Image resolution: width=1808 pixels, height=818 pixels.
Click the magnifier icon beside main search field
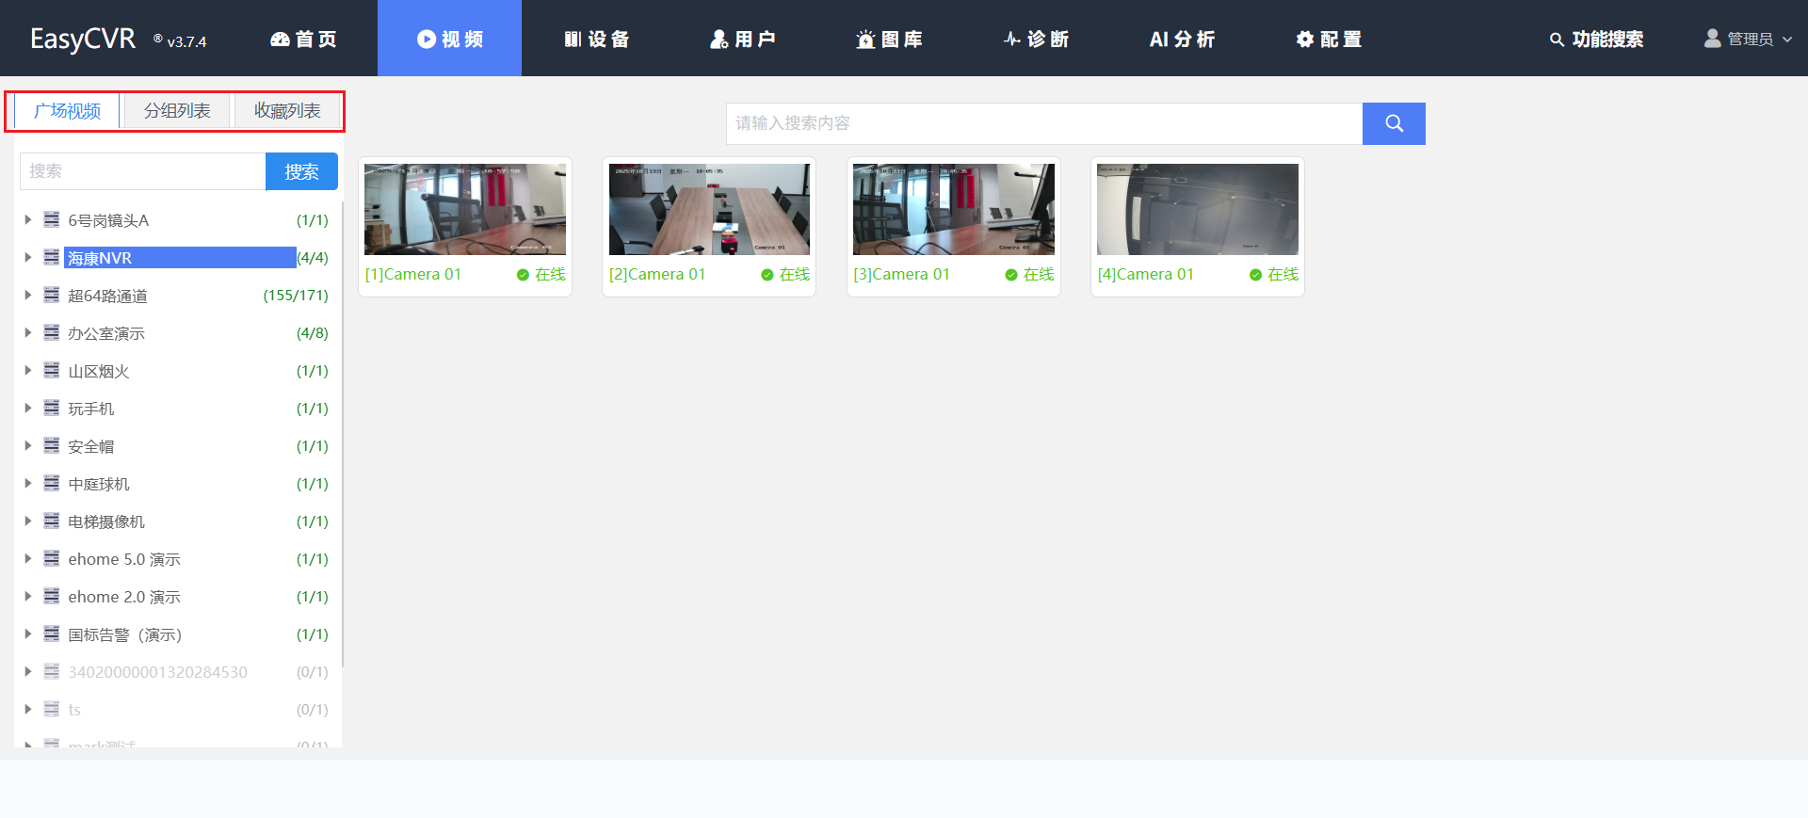tap(1394, 123)
